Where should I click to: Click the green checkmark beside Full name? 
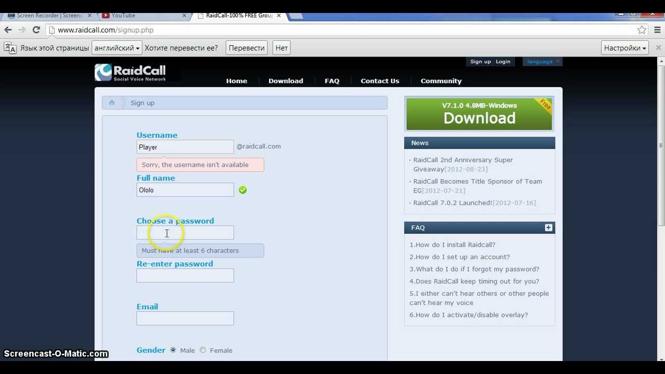point(243,190)
